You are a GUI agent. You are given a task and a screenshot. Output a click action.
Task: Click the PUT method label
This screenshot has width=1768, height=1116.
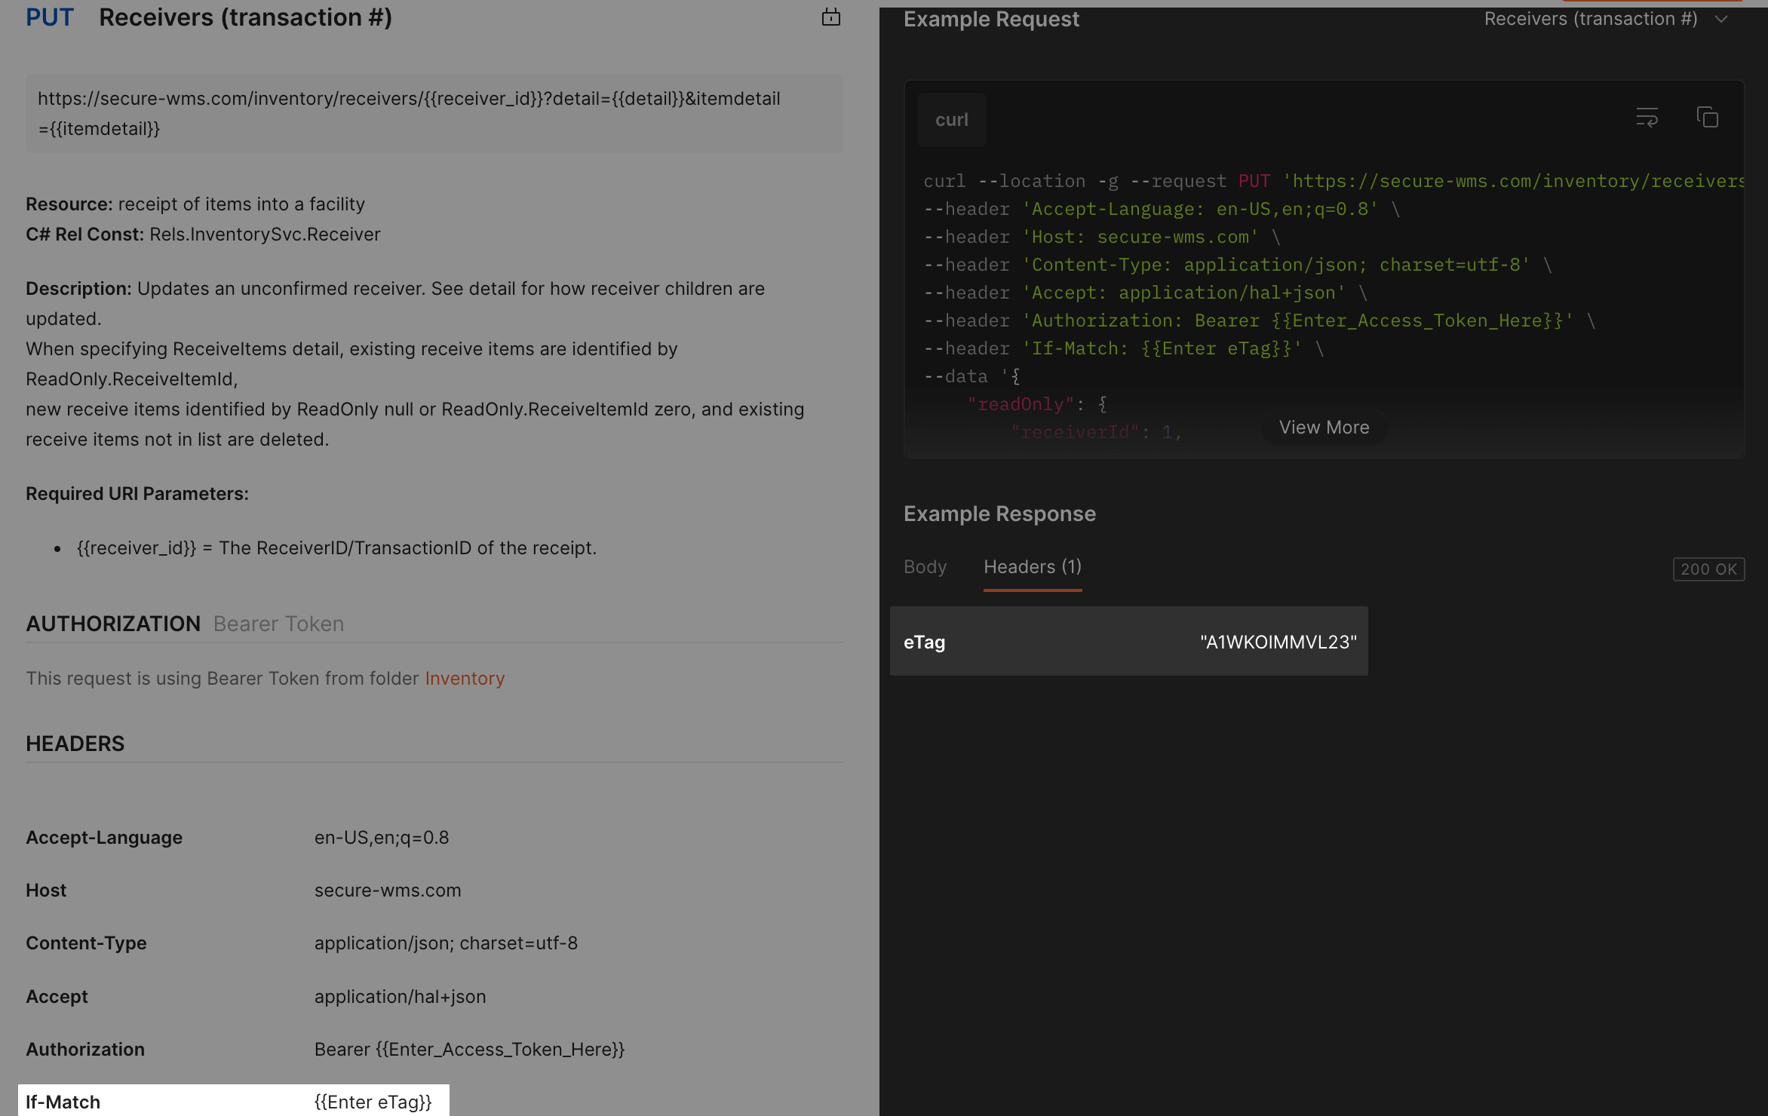(x=50, y=17)
